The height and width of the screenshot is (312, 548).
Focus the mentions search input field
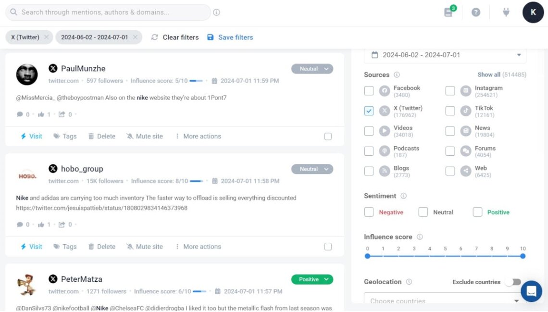(x=108, y=12)
